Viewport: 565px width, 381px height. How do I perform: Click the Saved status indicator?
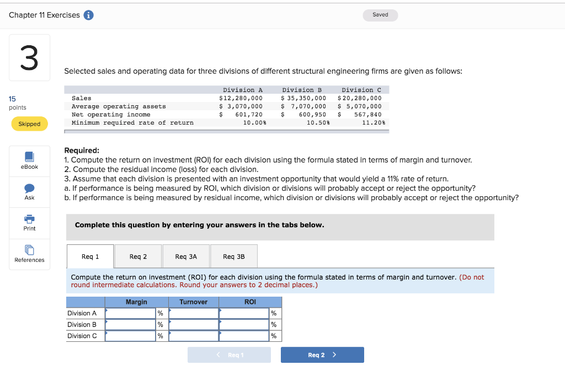[x=380, y=15]
